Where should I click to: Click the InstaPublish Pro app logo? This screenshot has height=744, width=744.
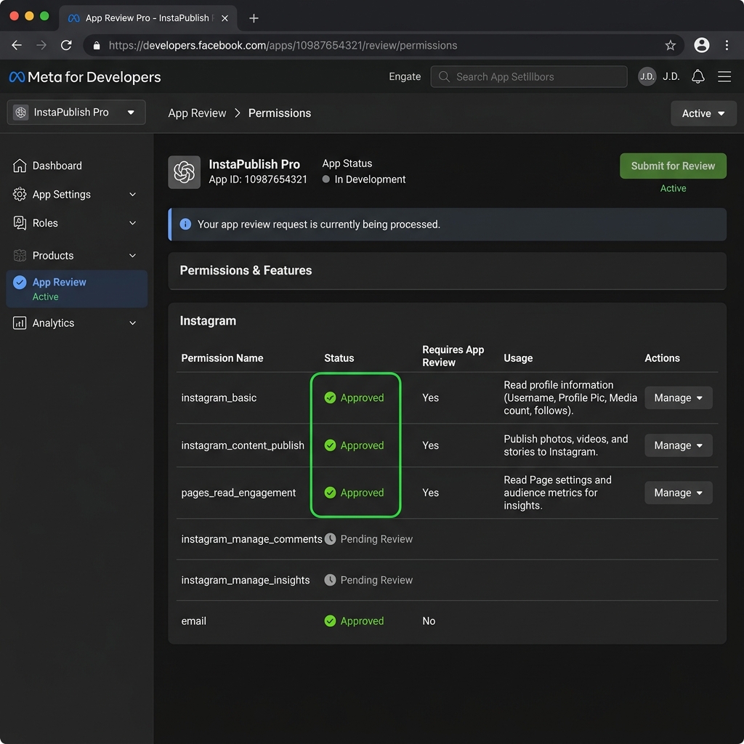click(184, 172)
